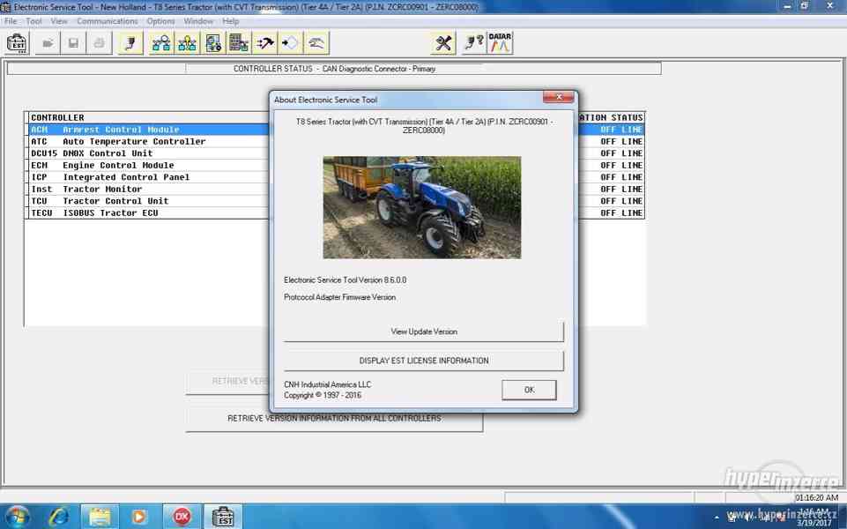
Task: Select the ATC Auto Temperature Controller row
Action: tap(337, 142)
